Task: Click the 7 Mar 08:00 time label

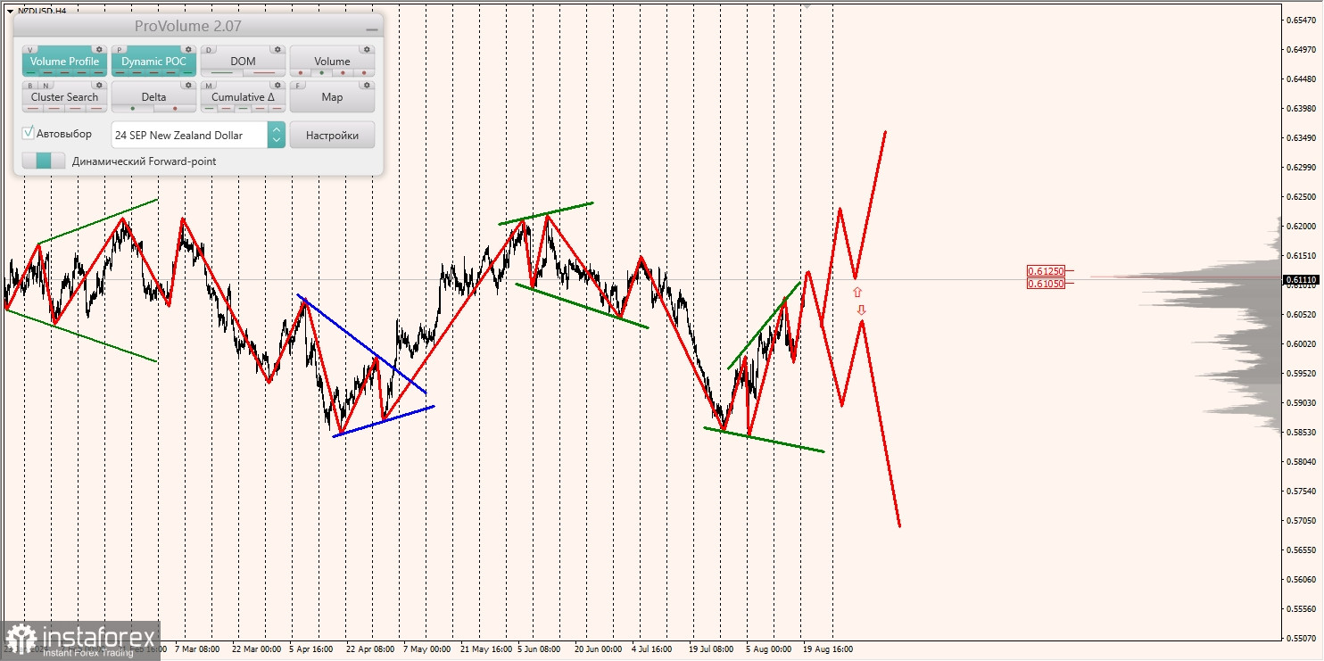Action: point(198,649)
